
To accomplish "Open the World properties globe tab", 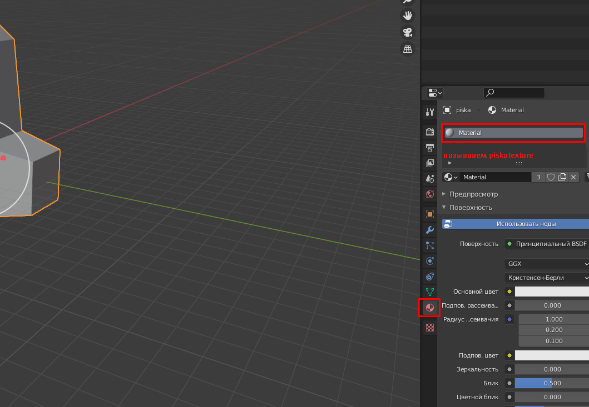I will tap(429, 194).
